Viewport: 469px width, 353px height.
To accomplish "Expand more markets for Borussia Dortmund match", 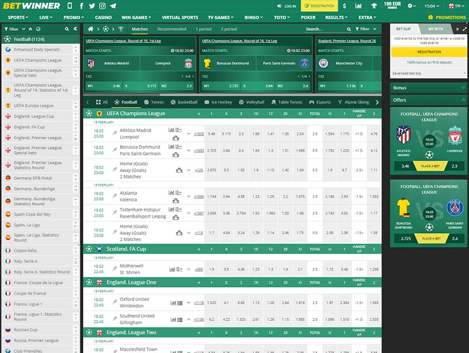I will 189,151.
